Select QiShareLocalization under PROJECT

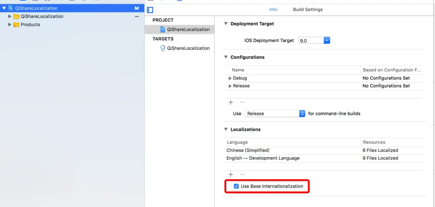[180, 29]
